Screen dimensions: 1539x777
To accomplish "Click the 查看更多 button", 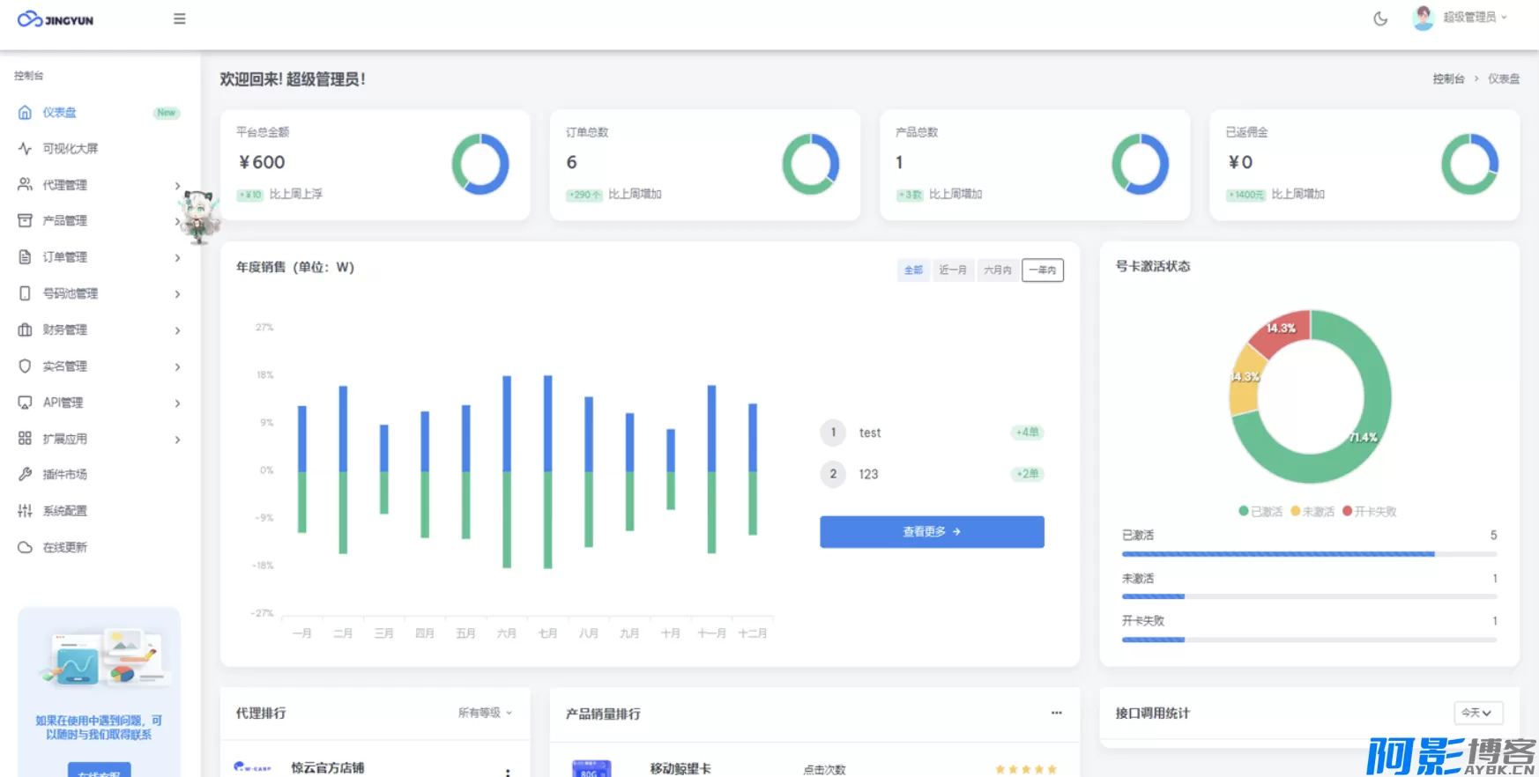I will [x=932, y=532].
